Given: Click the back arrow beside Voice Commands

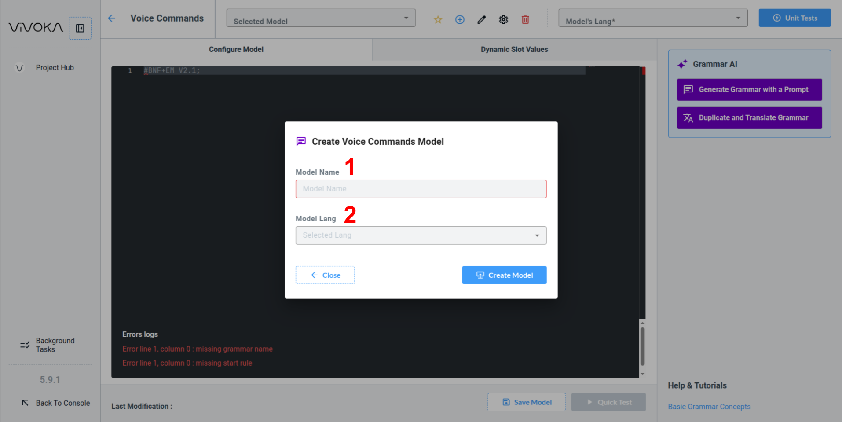Looking at the screenshot, I should [x=112, y=18].
